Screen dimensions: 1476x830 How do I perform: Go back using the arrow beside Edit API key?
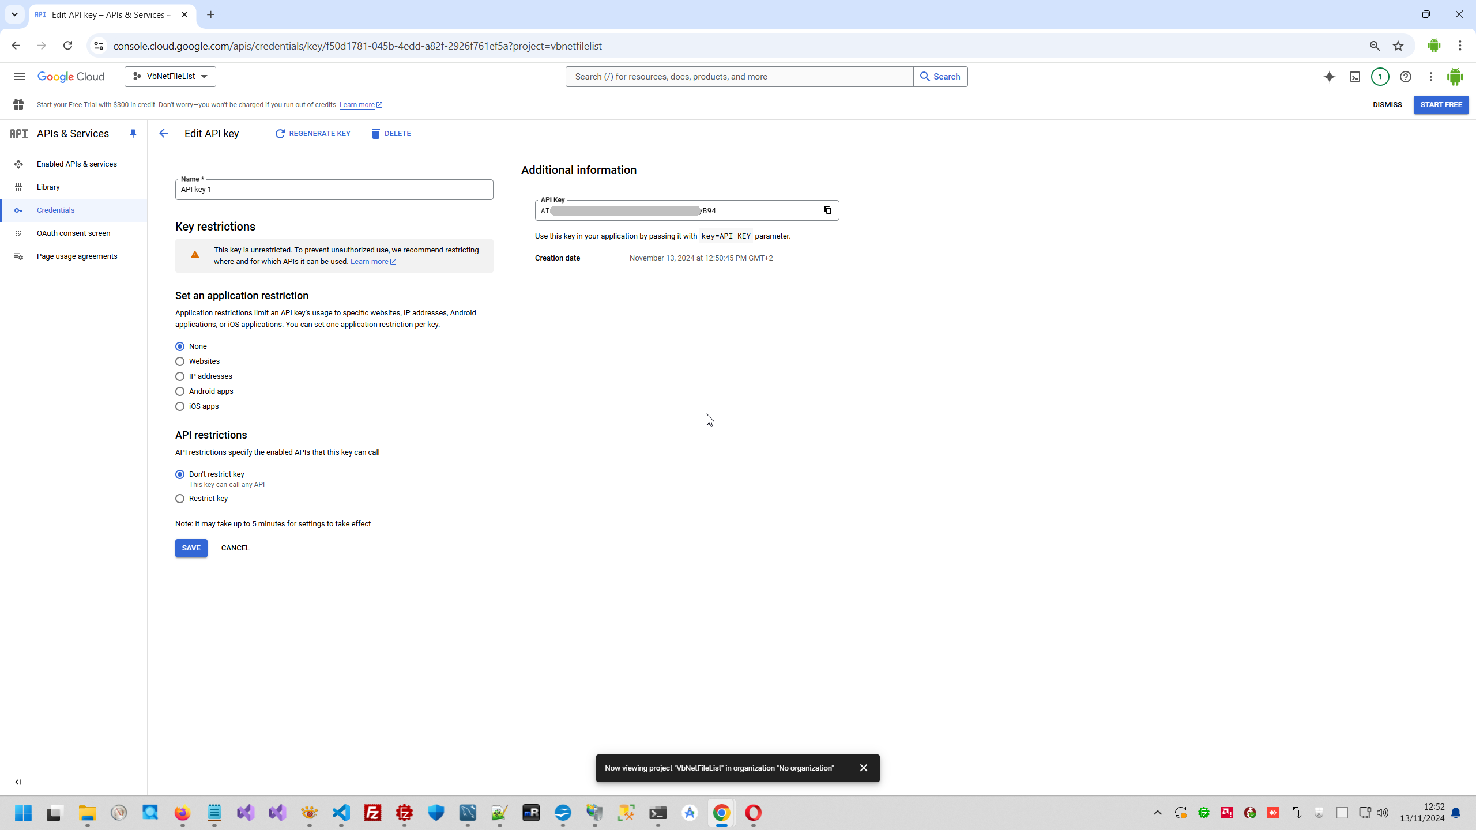tap(164, 134)
